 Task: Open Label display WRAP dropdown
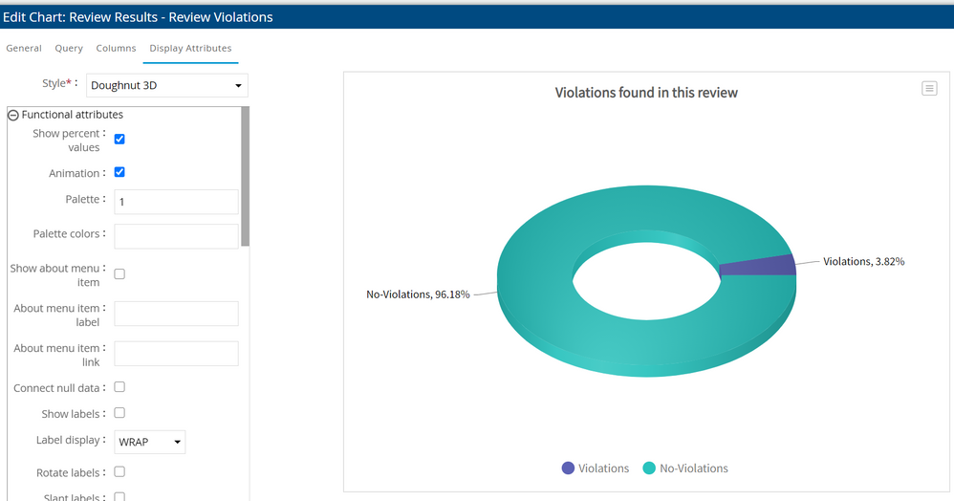[149, 442]
